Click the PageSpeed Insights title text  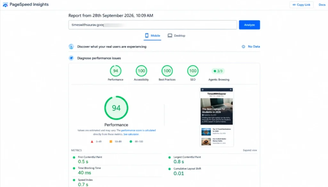[x=29, y=4]
